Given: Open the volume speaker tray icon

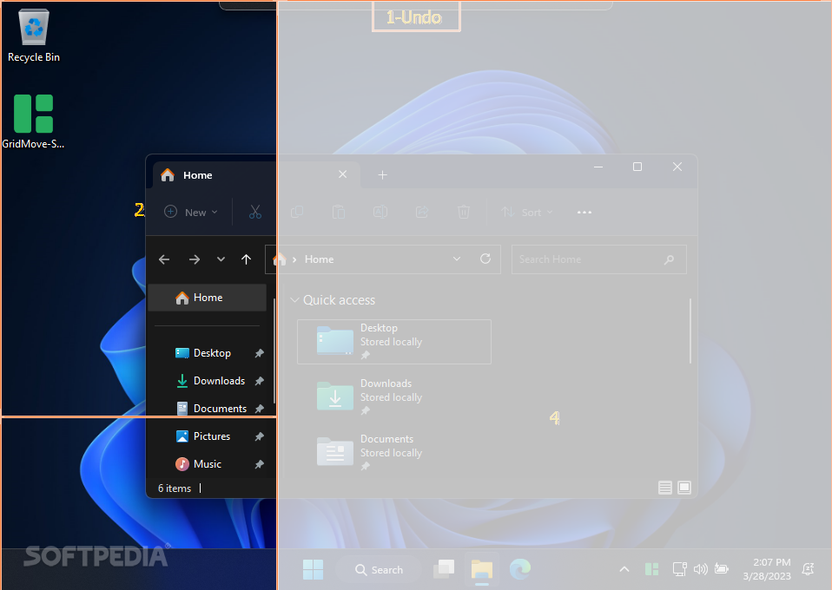Looking at the screenshot, I should pos(700,569).
